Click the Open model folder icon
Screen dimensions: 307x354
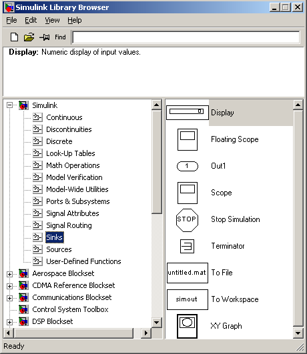29,37
